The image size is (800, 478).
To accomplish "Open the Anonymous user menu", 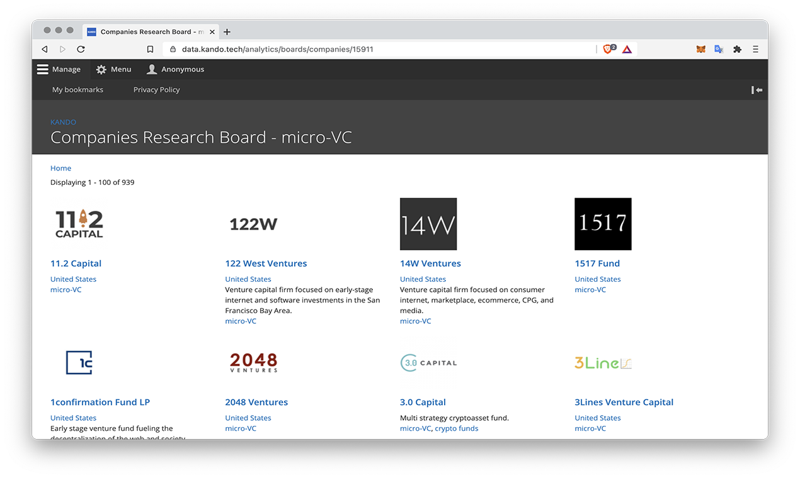I will tap(175, 69).
